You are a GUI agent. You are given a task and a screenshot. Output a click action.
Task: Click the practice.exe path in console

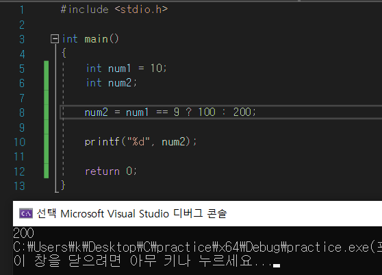[x=198, y=248]
